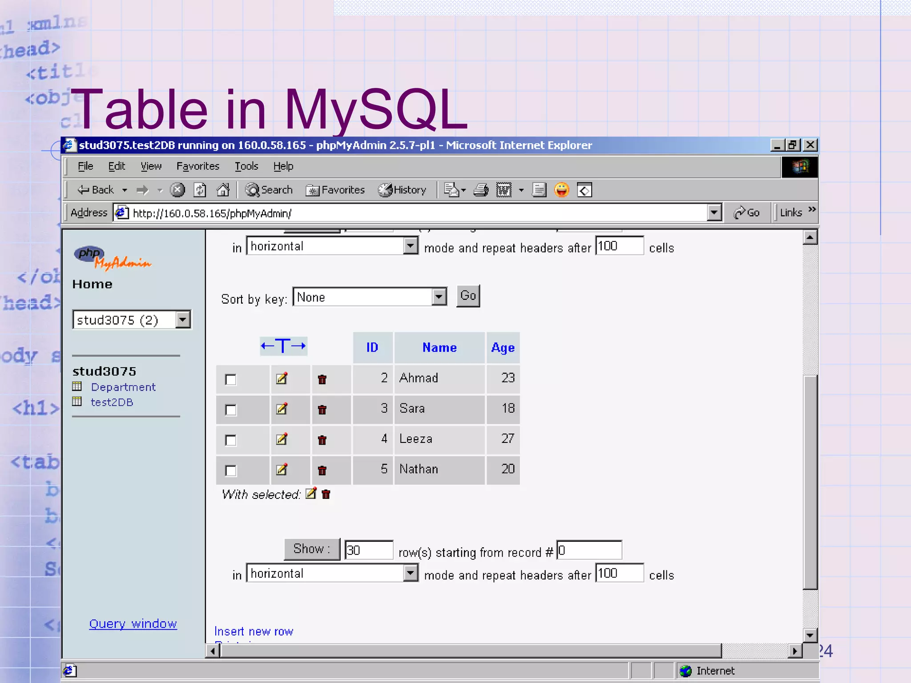Open the View menu
Viewport: 911px width, 683px height.
151,166
